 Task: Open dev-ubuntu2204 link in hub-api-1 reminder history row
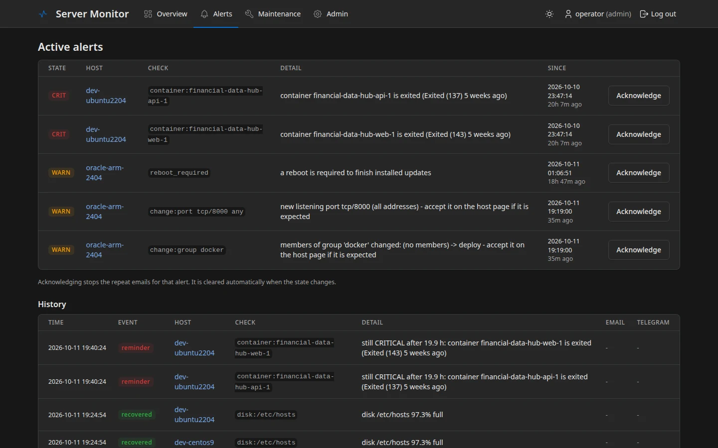[194, 382]
